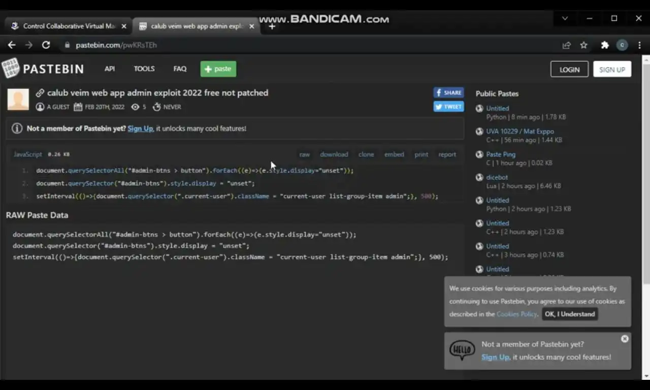
Task: Click the guest avatar thumbnail
Action: tap(18, 100)
